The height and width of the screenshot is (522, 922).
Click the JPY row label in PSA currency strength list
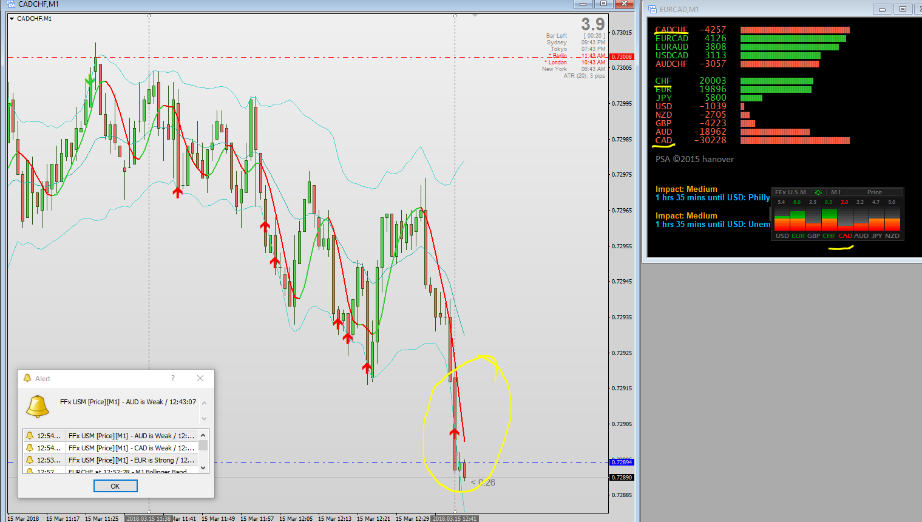pos(663,98)
